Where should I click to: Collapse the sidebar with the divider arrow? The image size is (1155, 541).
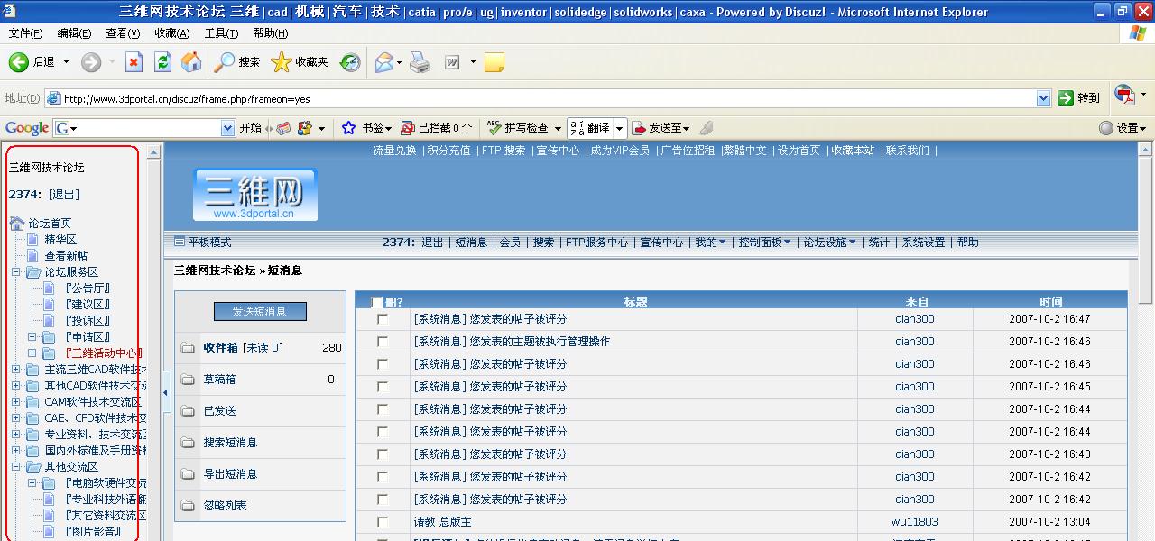[166, 393]
